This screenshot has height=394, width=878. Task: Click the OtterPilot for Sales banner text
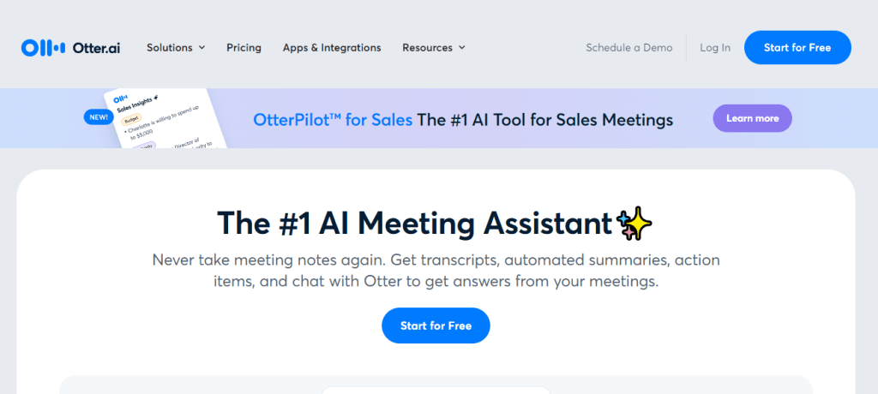coord(333,119)
